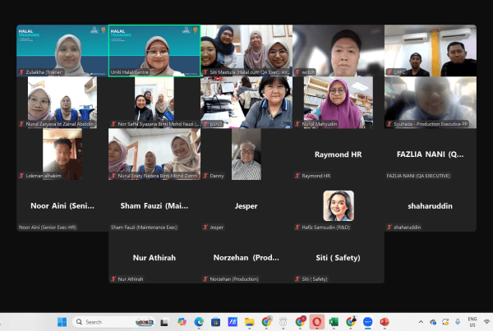Click the muted mic icon beside wcloh

pyautogui.click(x=297, y=72)
